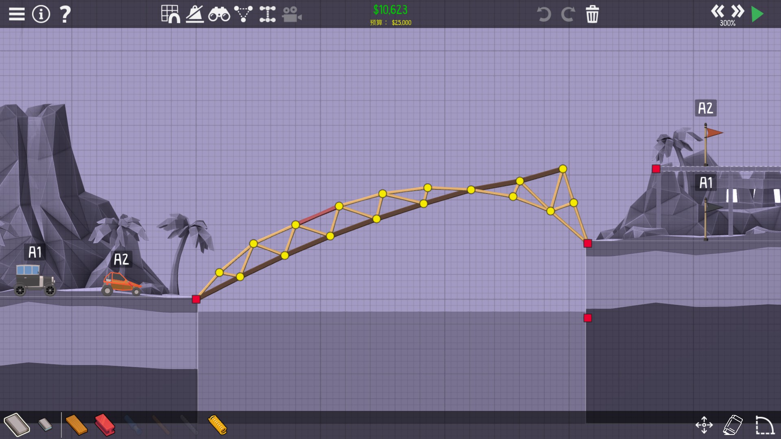Click the redo arrow
This screenshot has height=439, width=781.
(568, 14)
